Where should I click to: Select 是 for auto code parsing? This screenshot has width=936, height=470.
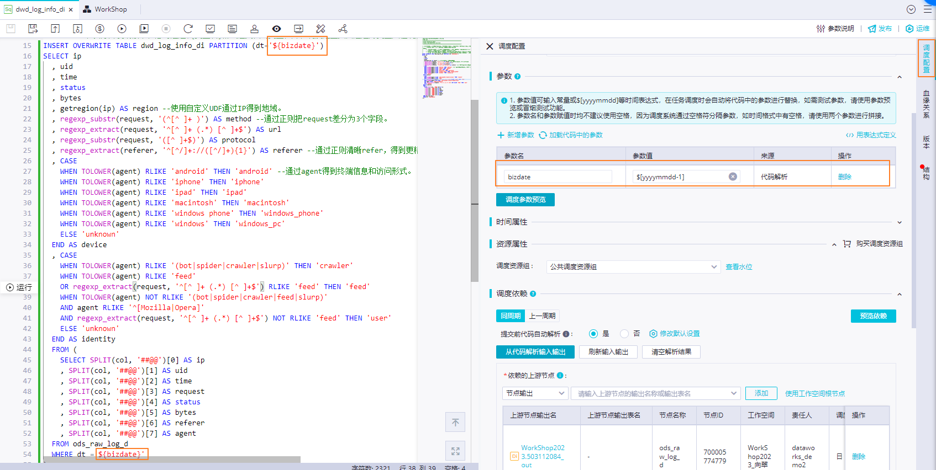[x=593, y=334]
